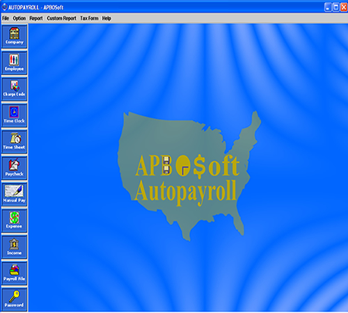
Task: Open the Income module
Action: pos(14,247)
